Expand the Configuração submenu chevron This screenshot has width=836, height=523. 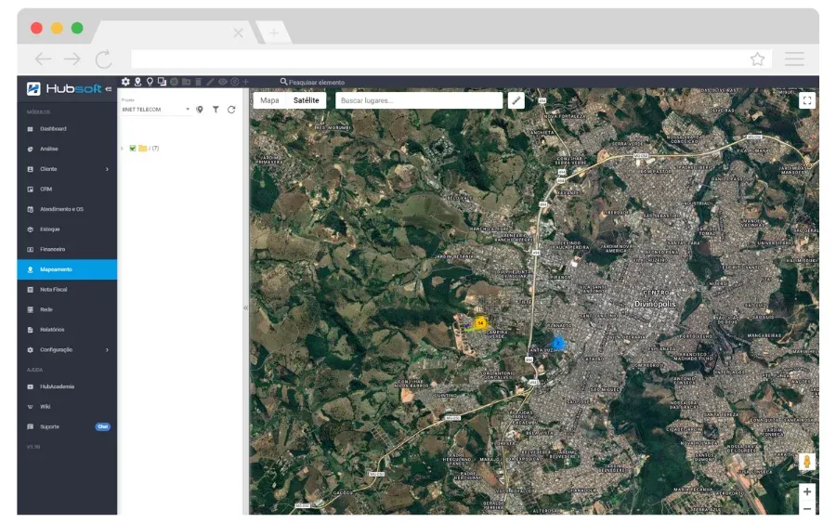107,349
